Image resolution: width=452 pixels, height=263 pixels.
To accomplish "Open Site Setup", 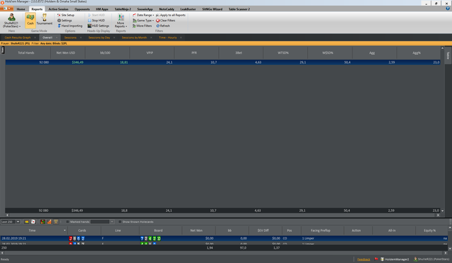I will [66, 15].
